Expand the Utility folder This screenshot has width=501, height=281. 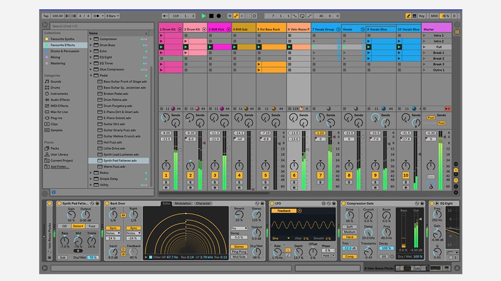click(x=91, y=185)
